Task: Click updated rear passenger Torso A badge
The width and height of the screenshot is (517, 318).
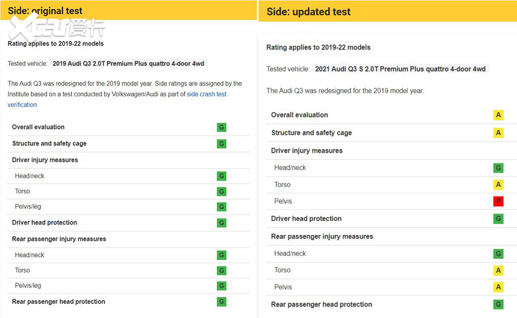Action: [x=498, y=270]
